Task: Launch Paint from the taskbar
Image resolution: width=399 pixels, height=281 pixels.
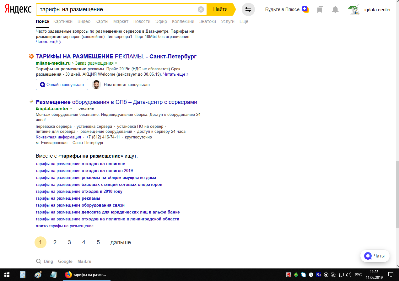Action: (x=38, y=275)
